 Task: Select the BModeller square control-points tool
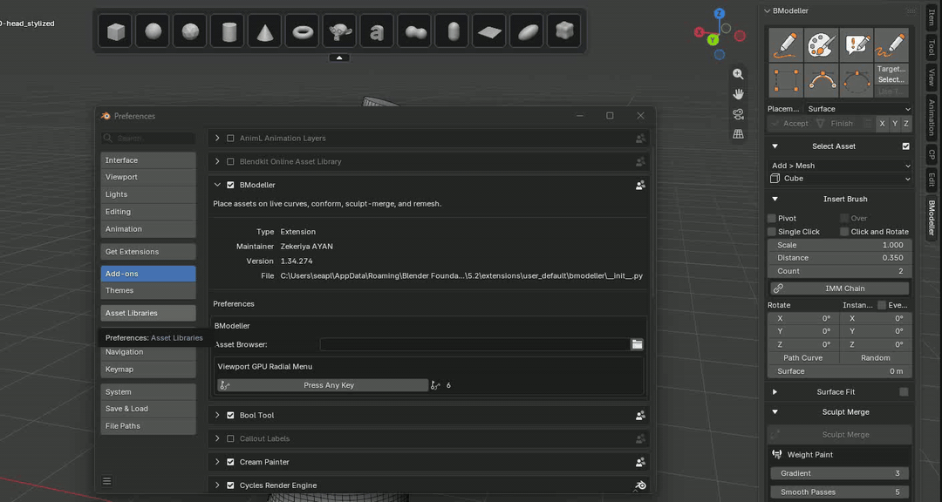[786, 80]
